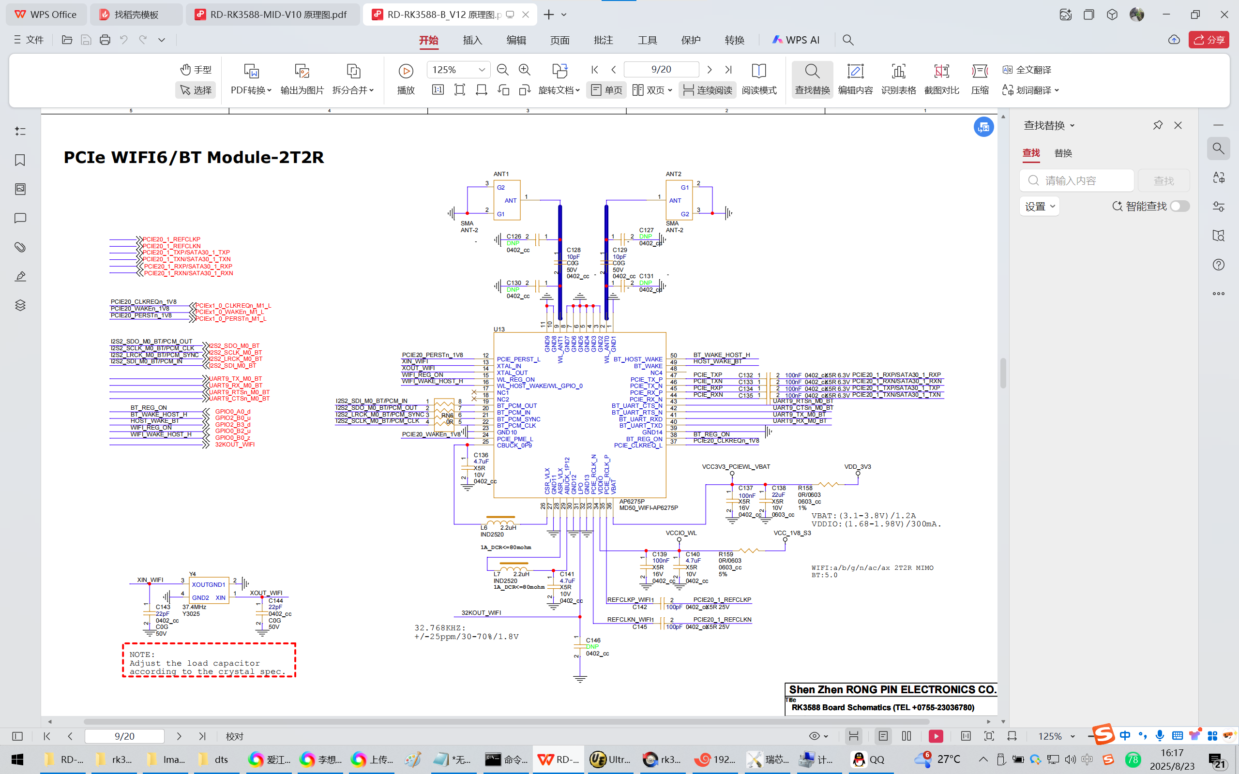Open reading mode (阅读模式)
The image size is (1239, 774).
759,79
